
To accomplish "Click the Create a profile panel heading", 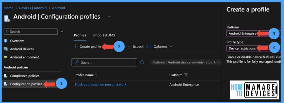I will [248, 9].
